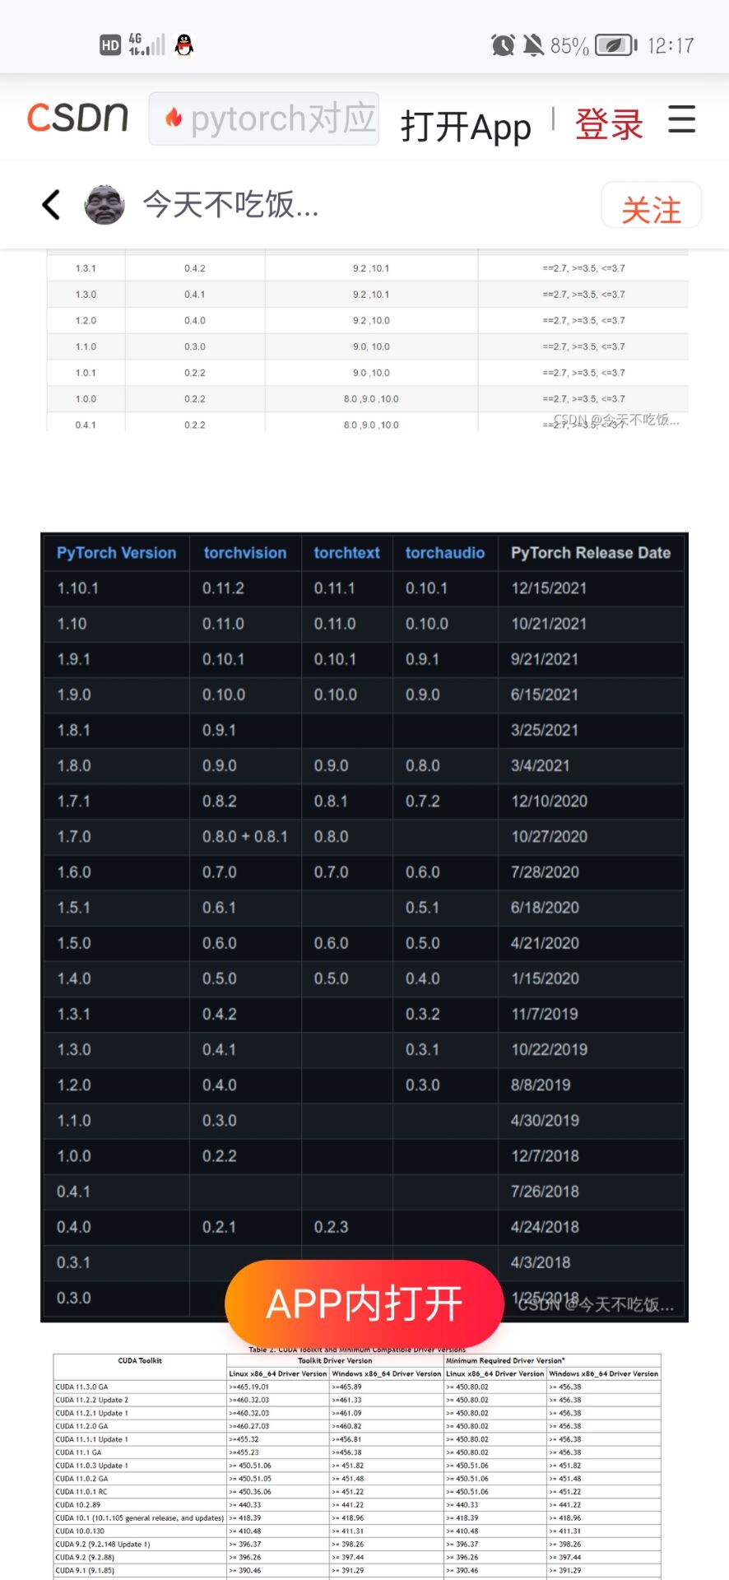Select the PyTorch Release Date header
The image size is (729, 1580).
(x=591, y=553)
